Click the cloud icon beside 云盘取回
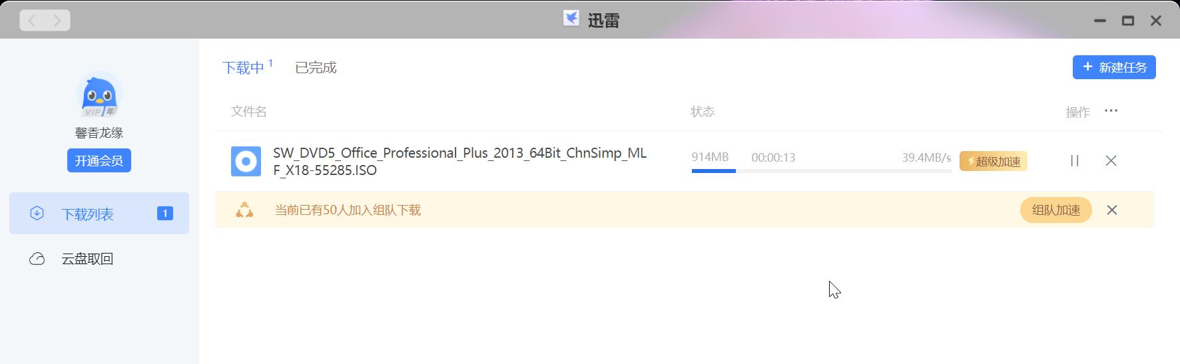 point(37,259)
